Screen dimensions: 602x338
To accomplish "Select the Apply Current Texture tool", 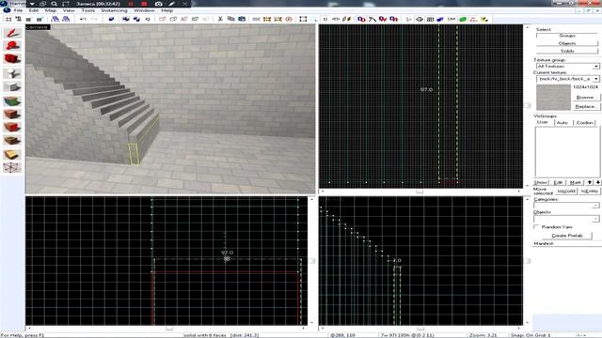I will (12, 115).
